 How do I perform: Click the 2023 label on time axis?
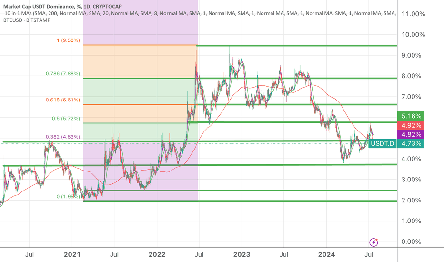[x=242, y=254]
